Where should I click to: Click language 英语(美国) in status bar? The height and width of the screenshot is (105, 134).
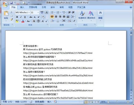click(40, 102)
